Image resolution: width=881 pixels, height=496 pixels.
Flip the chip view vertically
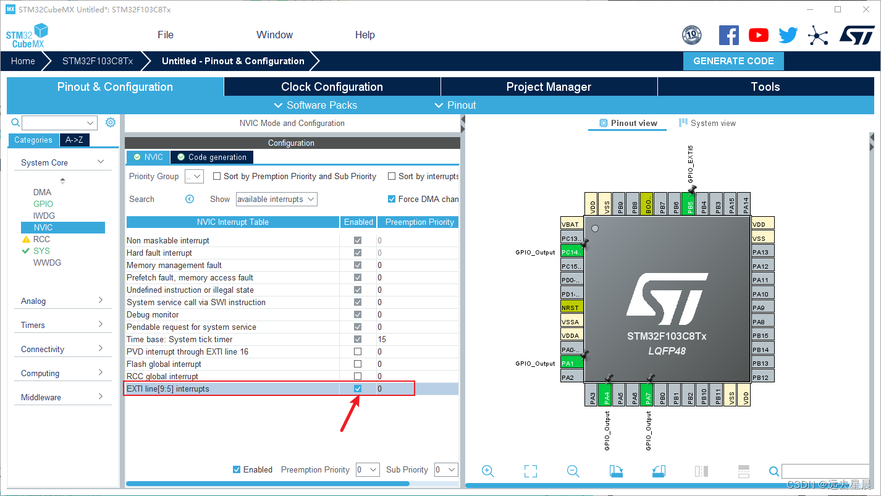[744, 471]
